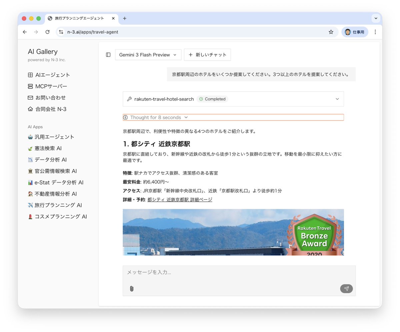
Task: Start a 新しいチャット
Action: point(207,55)
